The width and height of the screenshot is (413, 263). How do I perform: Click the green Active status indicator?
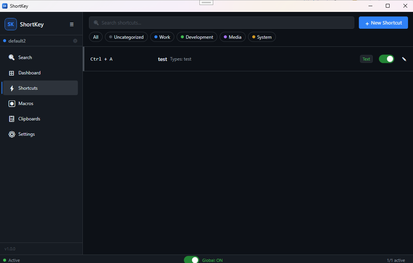(x=4, y=260)
